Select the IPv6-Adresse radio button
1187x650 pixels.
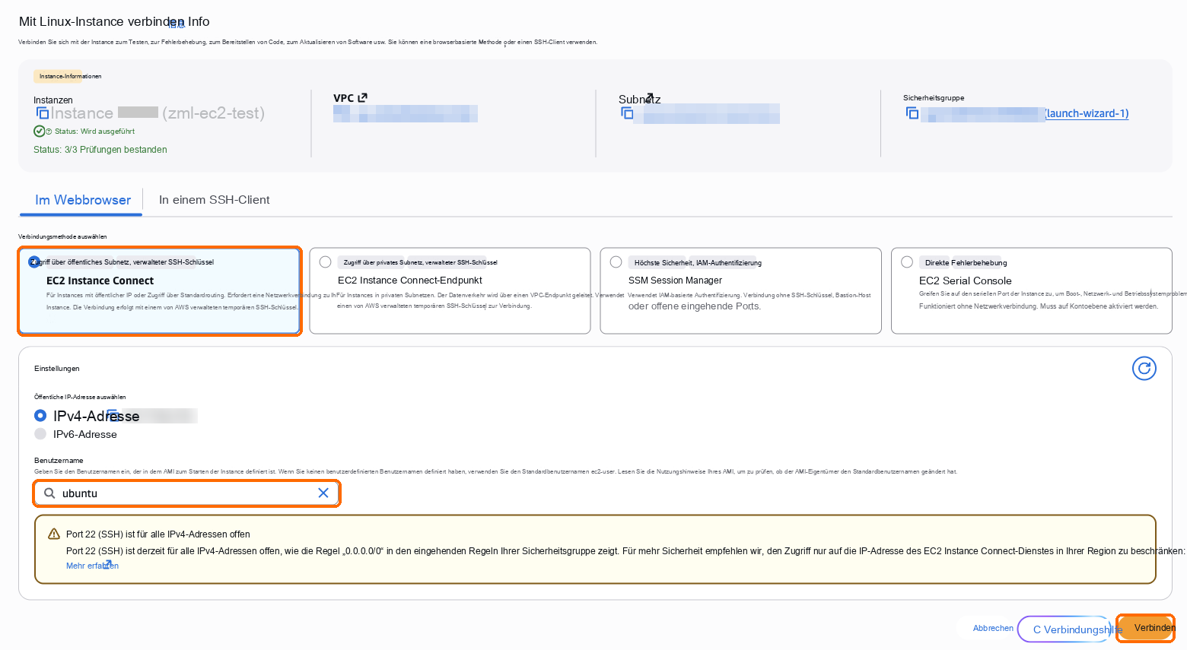click(40, 434)
